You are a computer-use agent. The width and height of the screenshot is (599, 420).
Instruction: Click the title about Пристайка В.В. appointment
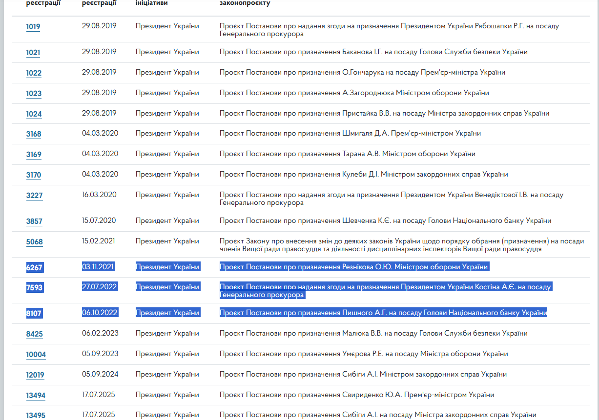pos(384,113)
